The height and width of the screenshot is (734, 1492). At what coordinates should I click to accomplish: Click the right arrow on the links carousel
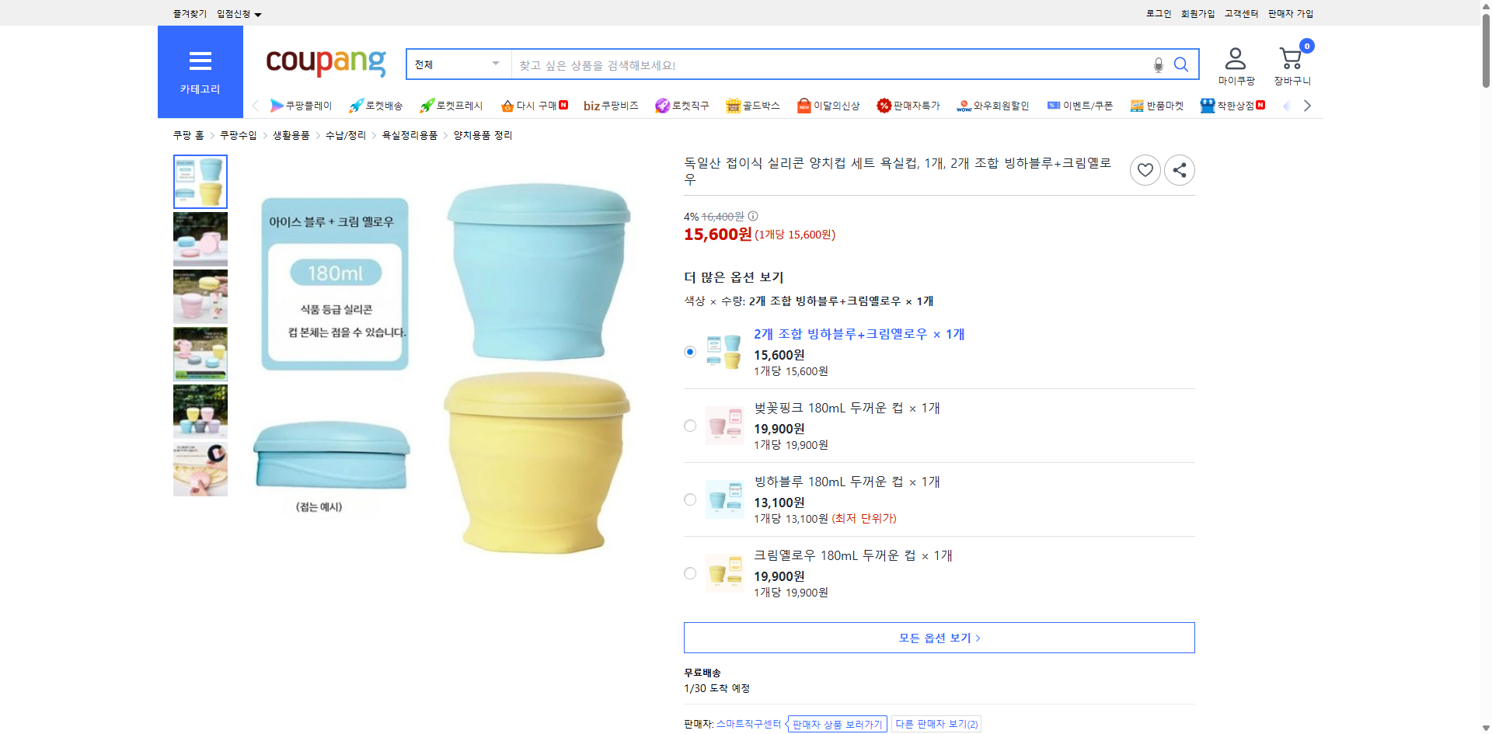click(1307, 106)
